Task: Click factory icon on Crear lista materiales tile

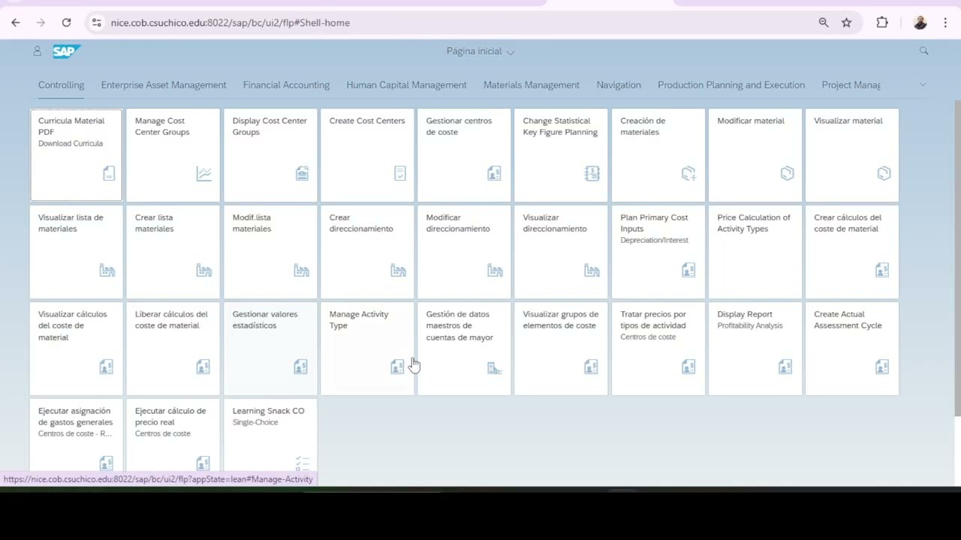Action: tap(204, 271)
